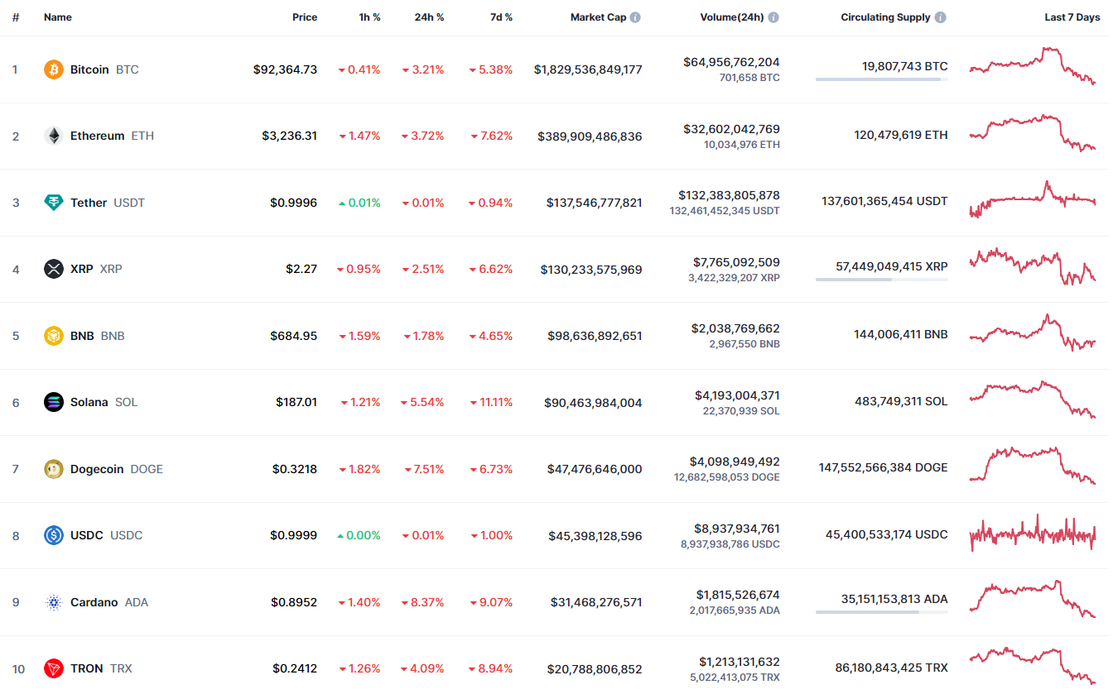
Task: Click the Tether logo icon
Action: (x=54, y=203)
